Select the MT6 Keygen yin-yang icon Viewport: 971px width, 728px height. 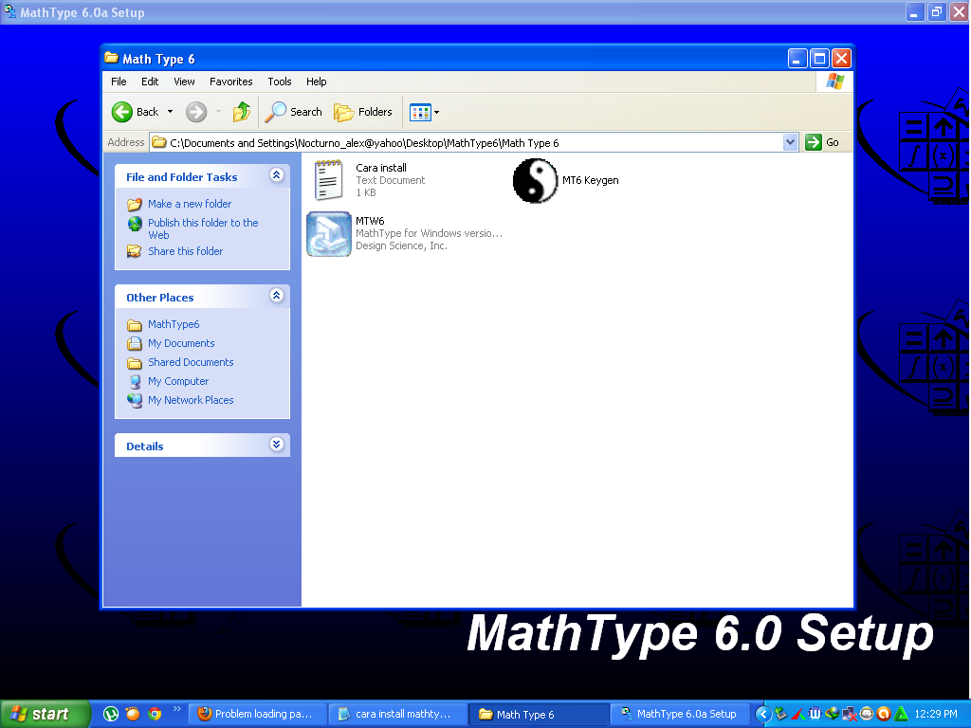[536, 180]
